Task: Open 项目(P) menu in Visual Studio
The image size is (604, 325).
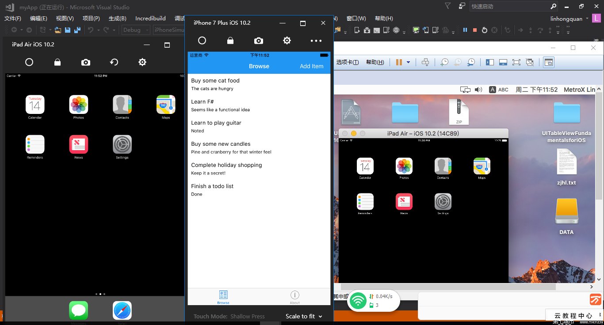Action: click(x=91, y=19)
